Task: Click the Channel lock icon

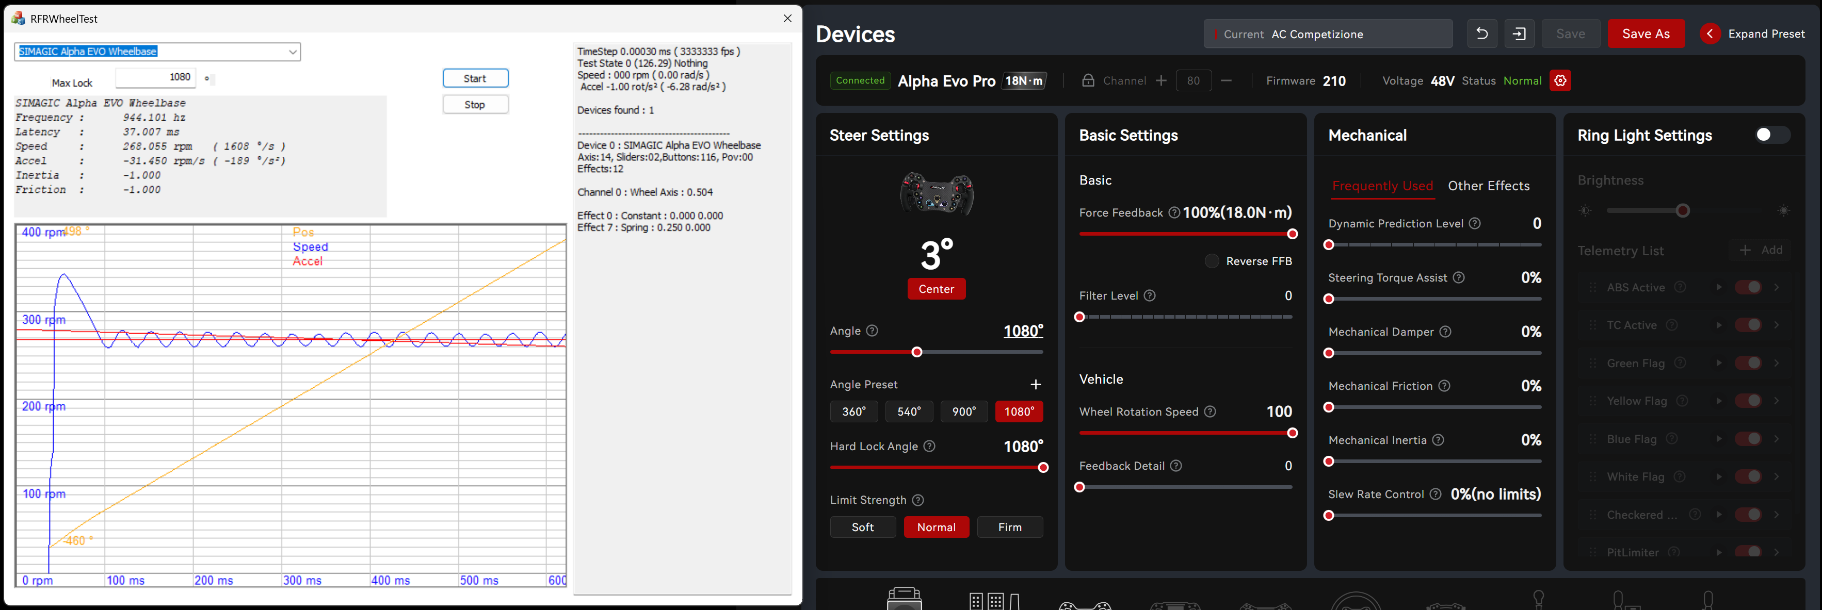Action: click(x=1089, y=80)
